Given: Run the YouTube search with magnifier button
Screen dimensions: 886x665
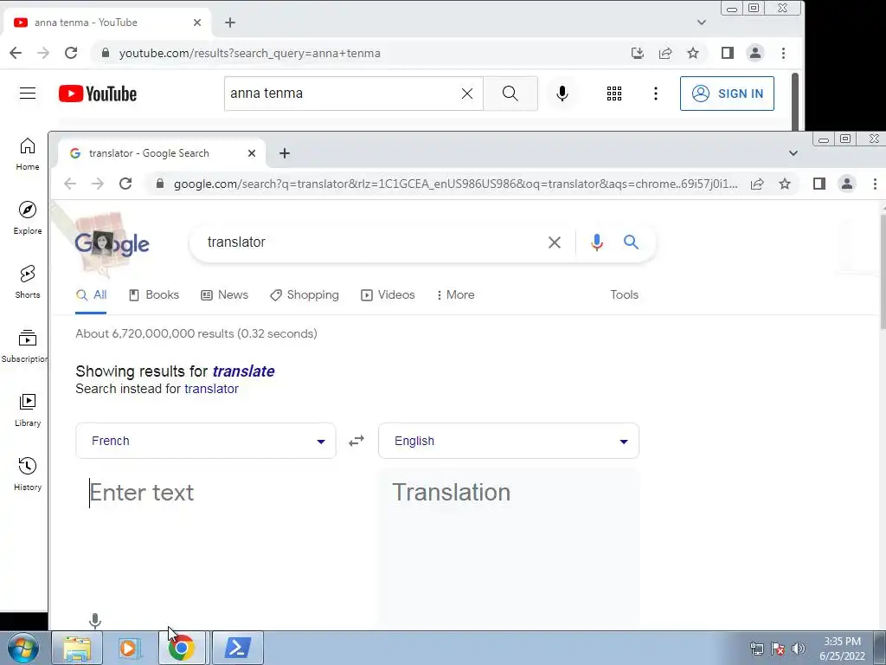Looking at the screenshot, I should coord(510,94).
